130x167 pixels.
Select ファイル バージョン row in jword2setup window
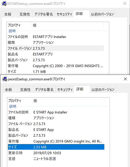click(56, 124)
